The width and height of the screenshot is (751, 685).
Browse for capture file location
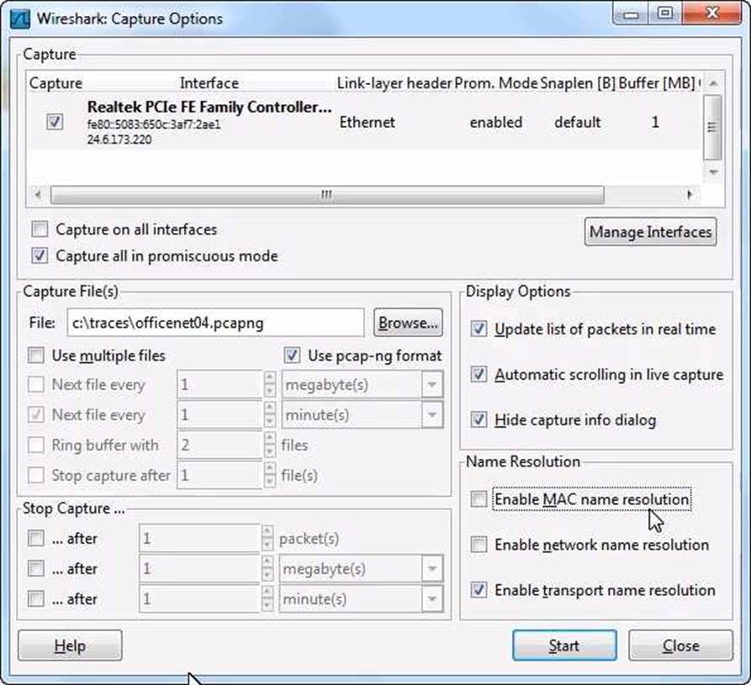[408, 323]
